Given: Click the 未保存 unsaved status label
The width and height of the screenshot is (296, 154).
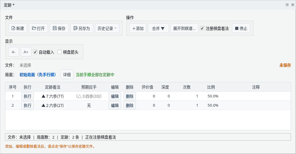Looking at the screenshot, I should click(285, 65).
